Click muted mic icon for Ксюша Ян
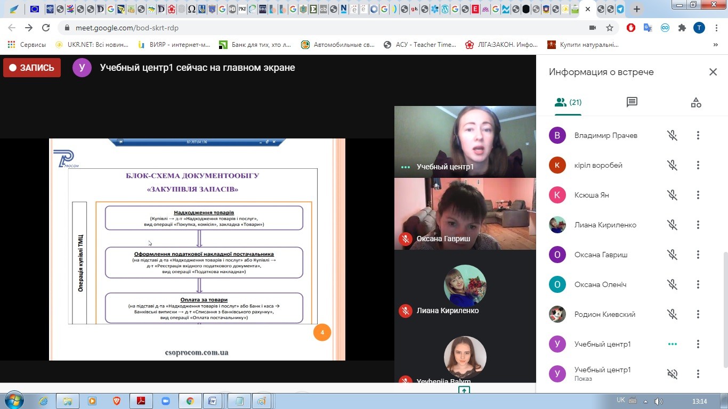728x409 pixels. click(x=673, y=195)
